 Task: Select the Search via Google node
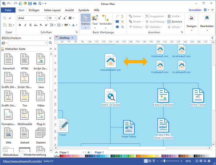coord(110,96)
